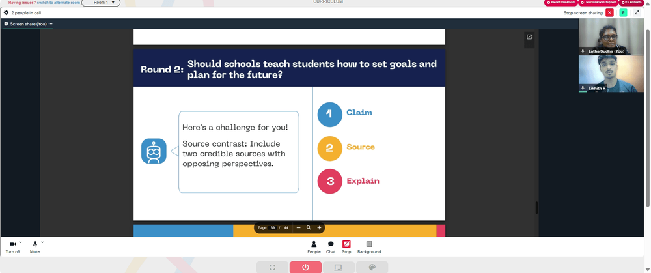This screenshot has width=651, height=273.
Task: Click the red circle numbered 3
Action: point(329,181)
